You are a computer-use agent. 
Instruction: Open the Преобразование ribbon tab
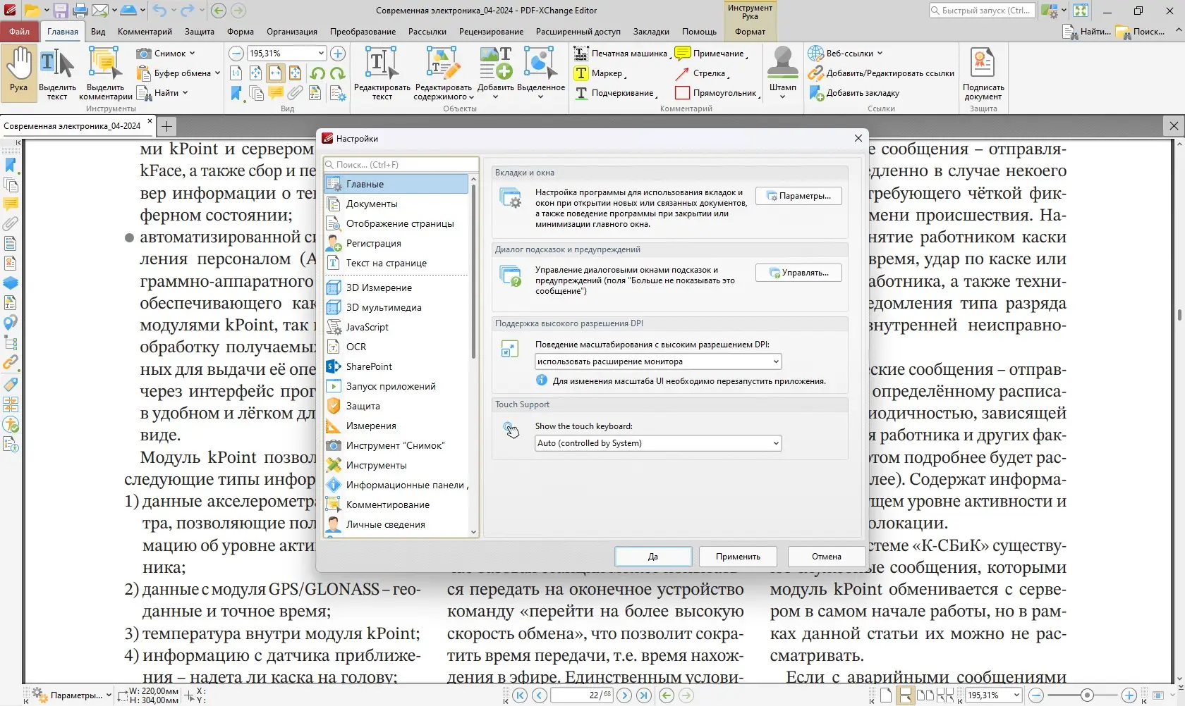point(363,32)
